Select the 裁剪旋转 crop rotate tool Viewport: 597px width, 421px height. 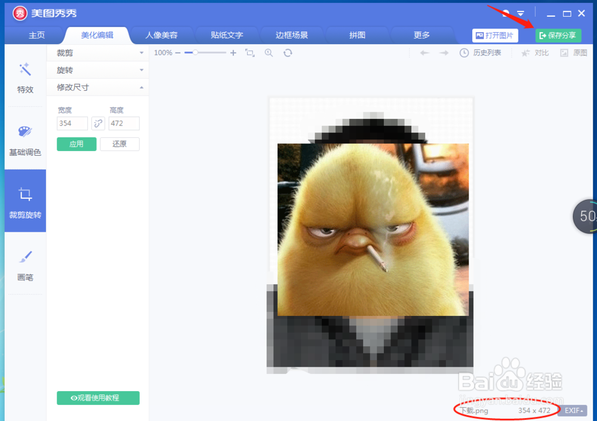tap(25, 201)
